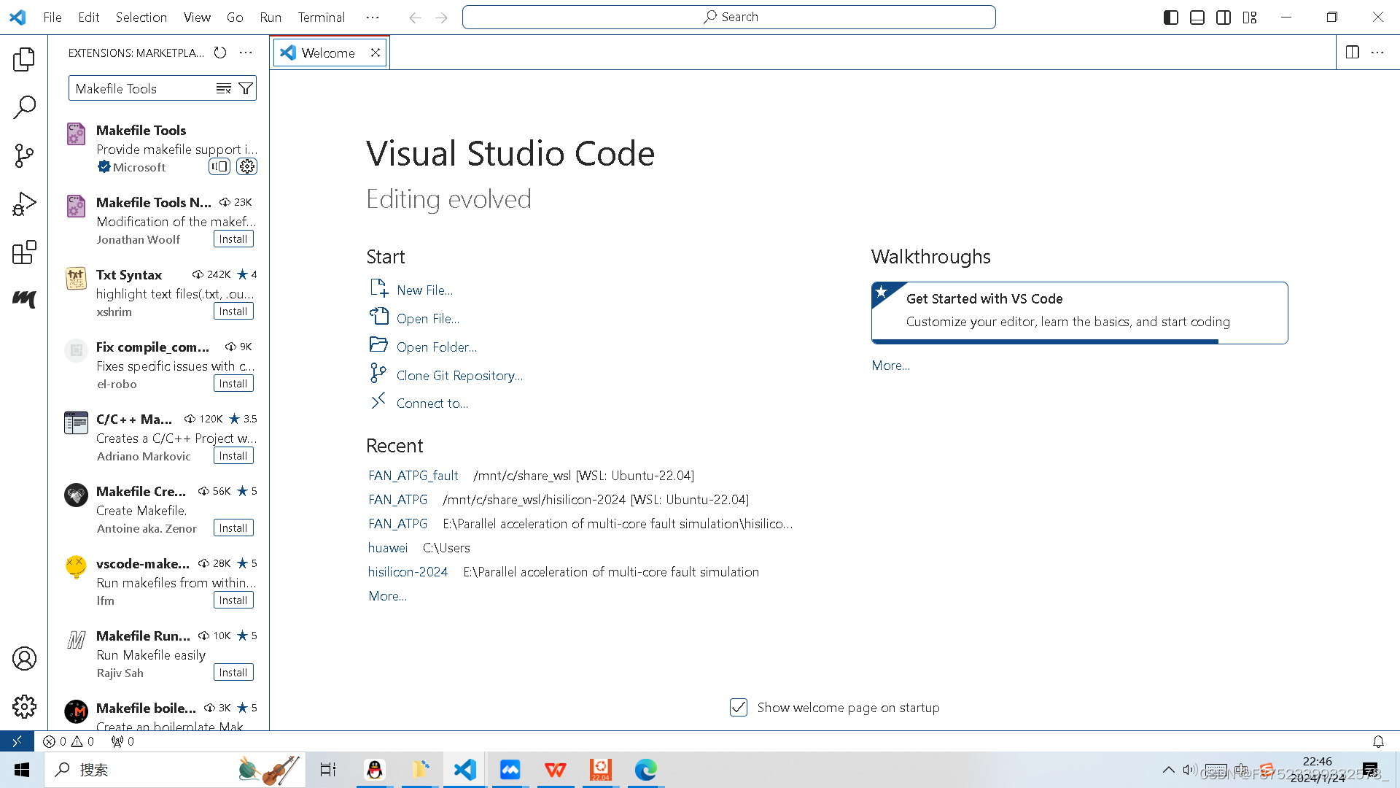Click More under Recent list
The height and width of the screenshot is (788, 1400).
(x=388, y=595)
